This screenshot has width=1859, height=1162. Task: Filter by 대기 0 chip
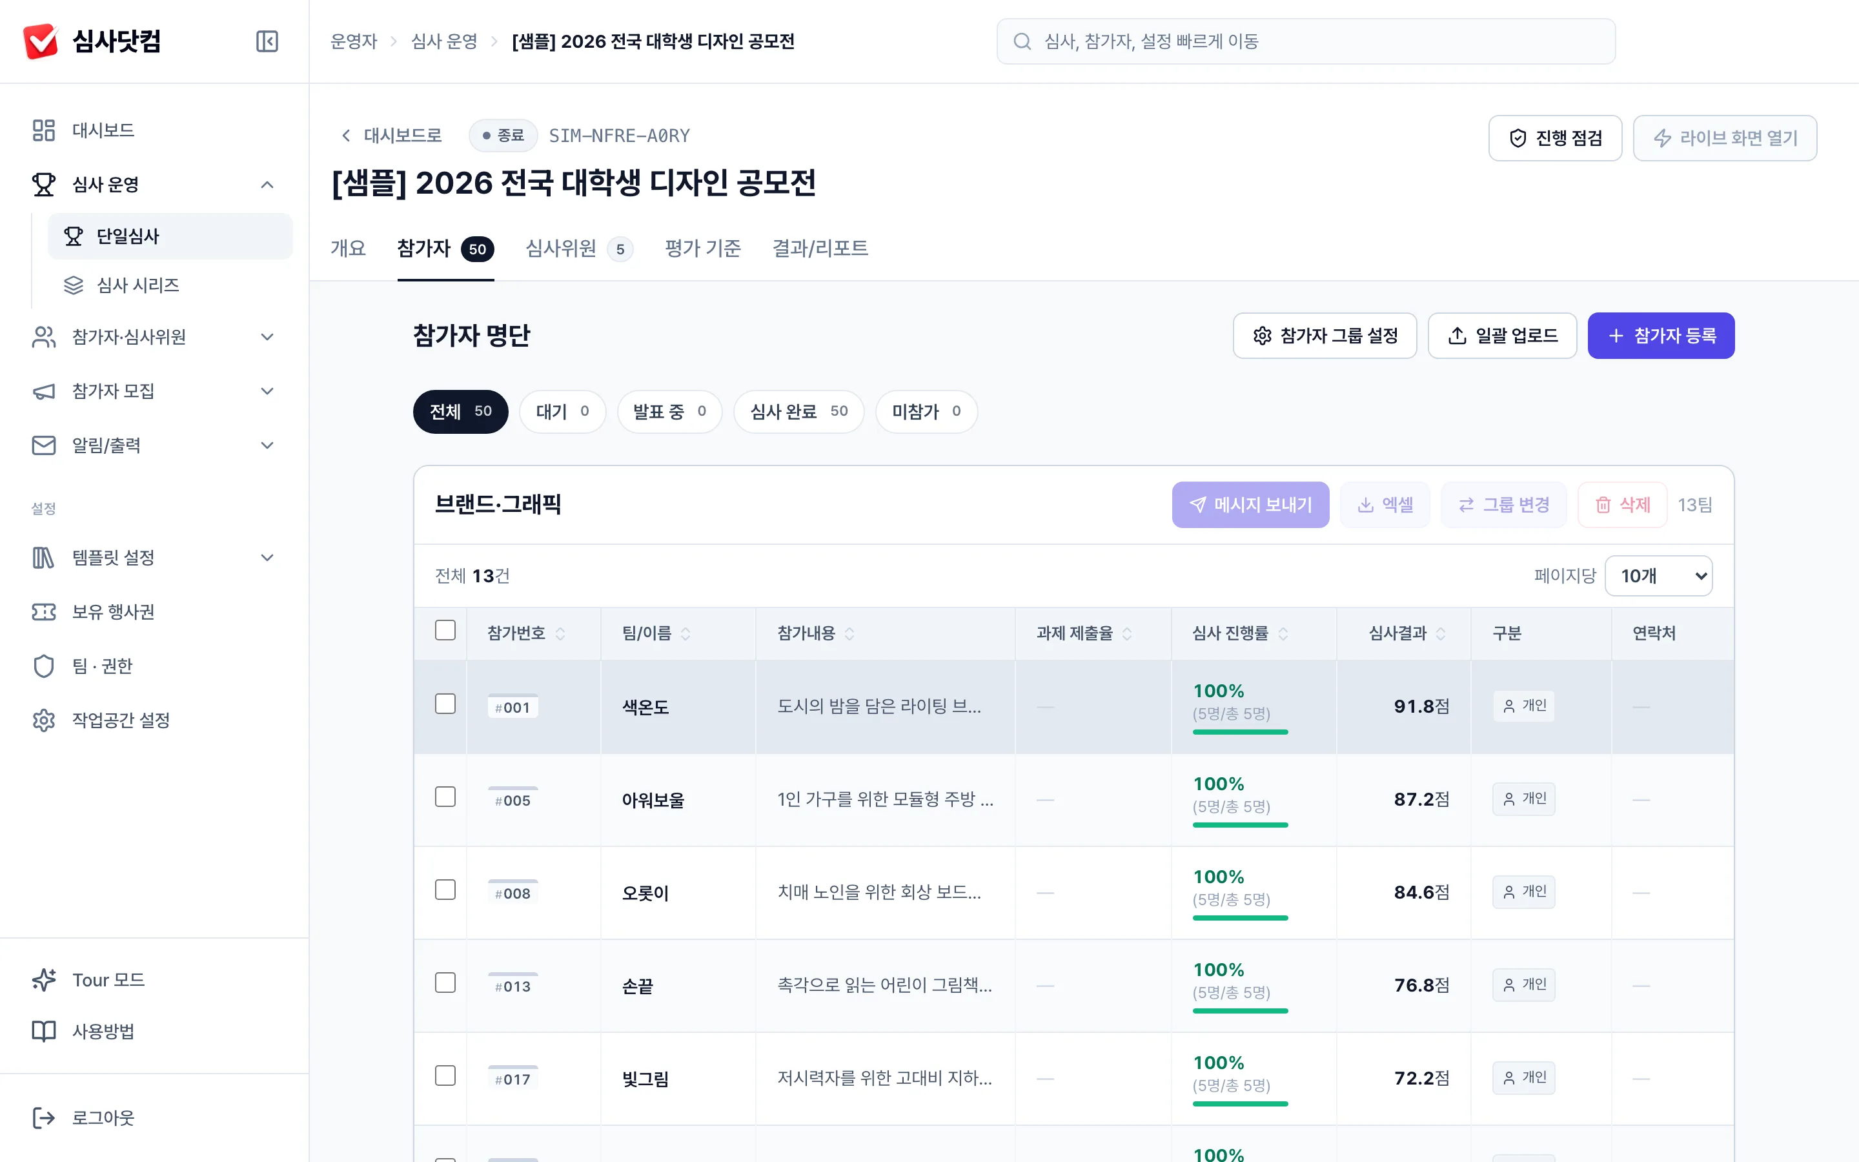[x=562, y=412]
